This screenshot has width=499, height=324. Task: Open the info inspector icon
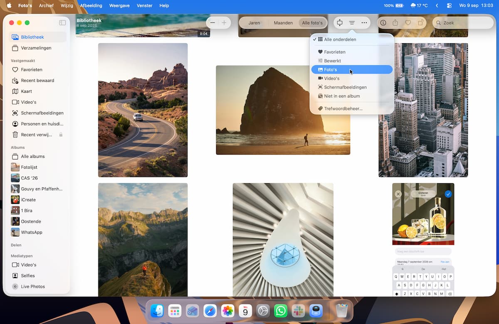coord(383,23)
